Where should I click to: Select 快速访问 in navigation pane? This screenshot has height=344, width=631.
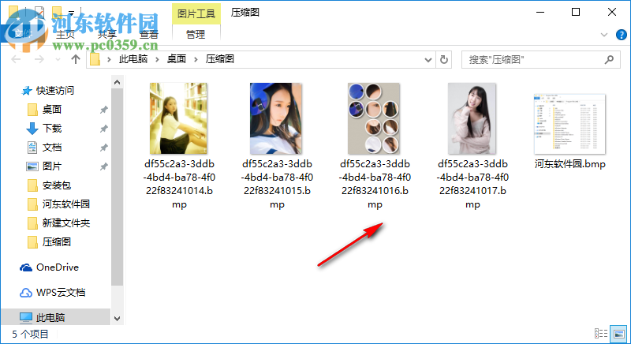(x=55, y=91)
